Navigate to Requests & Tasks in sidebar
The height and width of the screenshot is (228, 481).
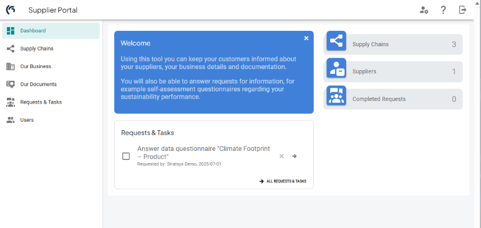pyautogui.click(x=41, y=102)
